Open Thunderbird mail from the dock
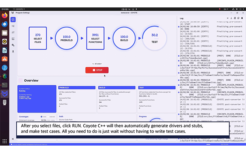The width and height of the screenshot is (246, 153). tap(4, 24)
